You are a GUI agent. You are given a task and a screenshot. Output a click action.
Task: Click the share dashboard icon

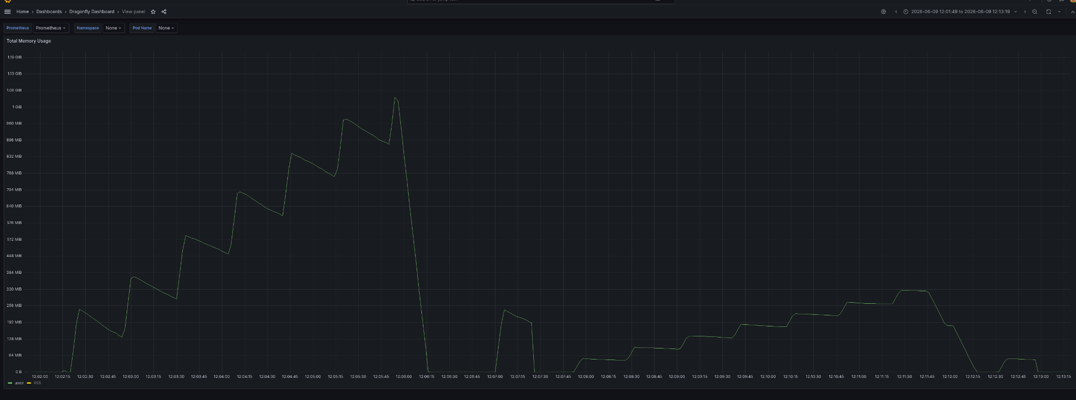(x=164, y=12)
